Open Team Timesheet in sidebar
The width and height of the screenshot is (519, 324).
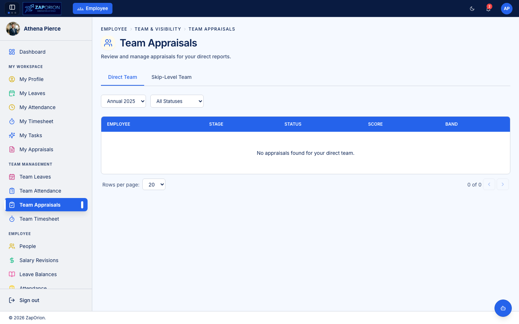coord(46,219)
